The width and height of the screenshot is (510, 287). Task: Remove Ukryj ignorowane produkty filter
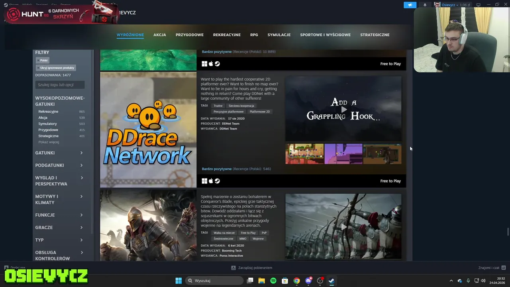(38, 68)
